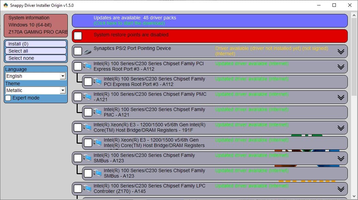358x200 pixels.
Task: Open the Language dropdown showing English
Action: pyautogui.click(x=36, y=76)
